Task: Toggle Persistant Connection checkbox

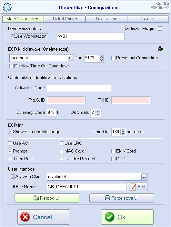Action: [x=113, y=58]
